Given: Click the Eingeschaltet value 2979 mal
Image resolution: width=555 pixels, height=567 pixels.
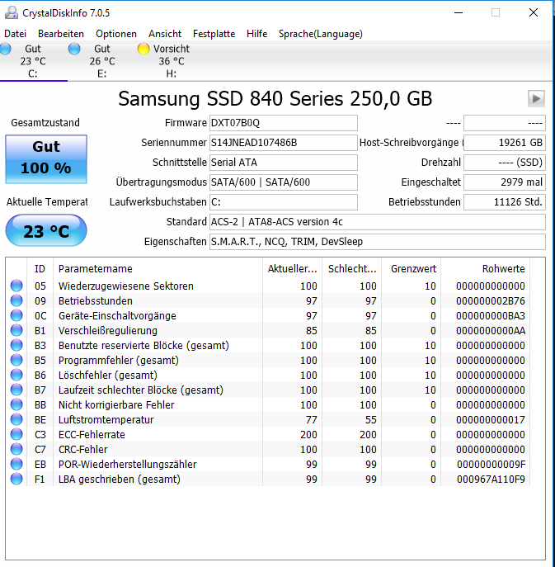Looking at the screenshot, I should pos(505,182).
